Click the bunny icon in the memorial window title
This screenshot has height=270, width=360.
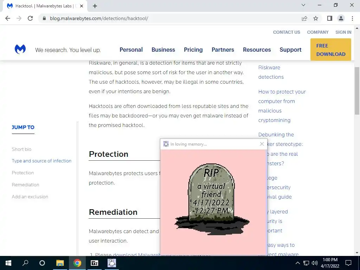click(x=166, y=144)
